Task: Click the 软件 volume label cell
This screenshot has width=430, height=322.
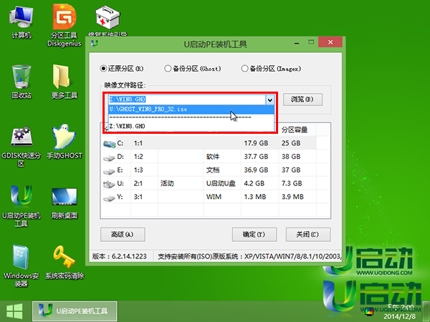Action: [213, 157]
